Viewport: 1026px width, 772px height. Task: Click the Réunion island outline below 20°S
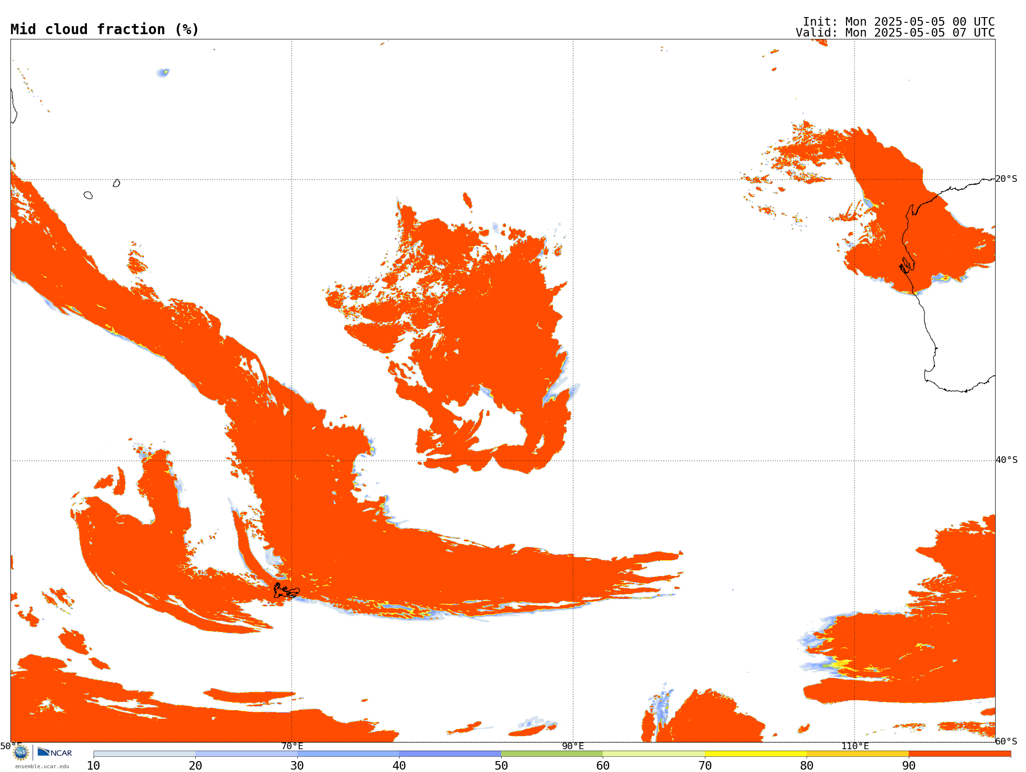click(88, 195)
